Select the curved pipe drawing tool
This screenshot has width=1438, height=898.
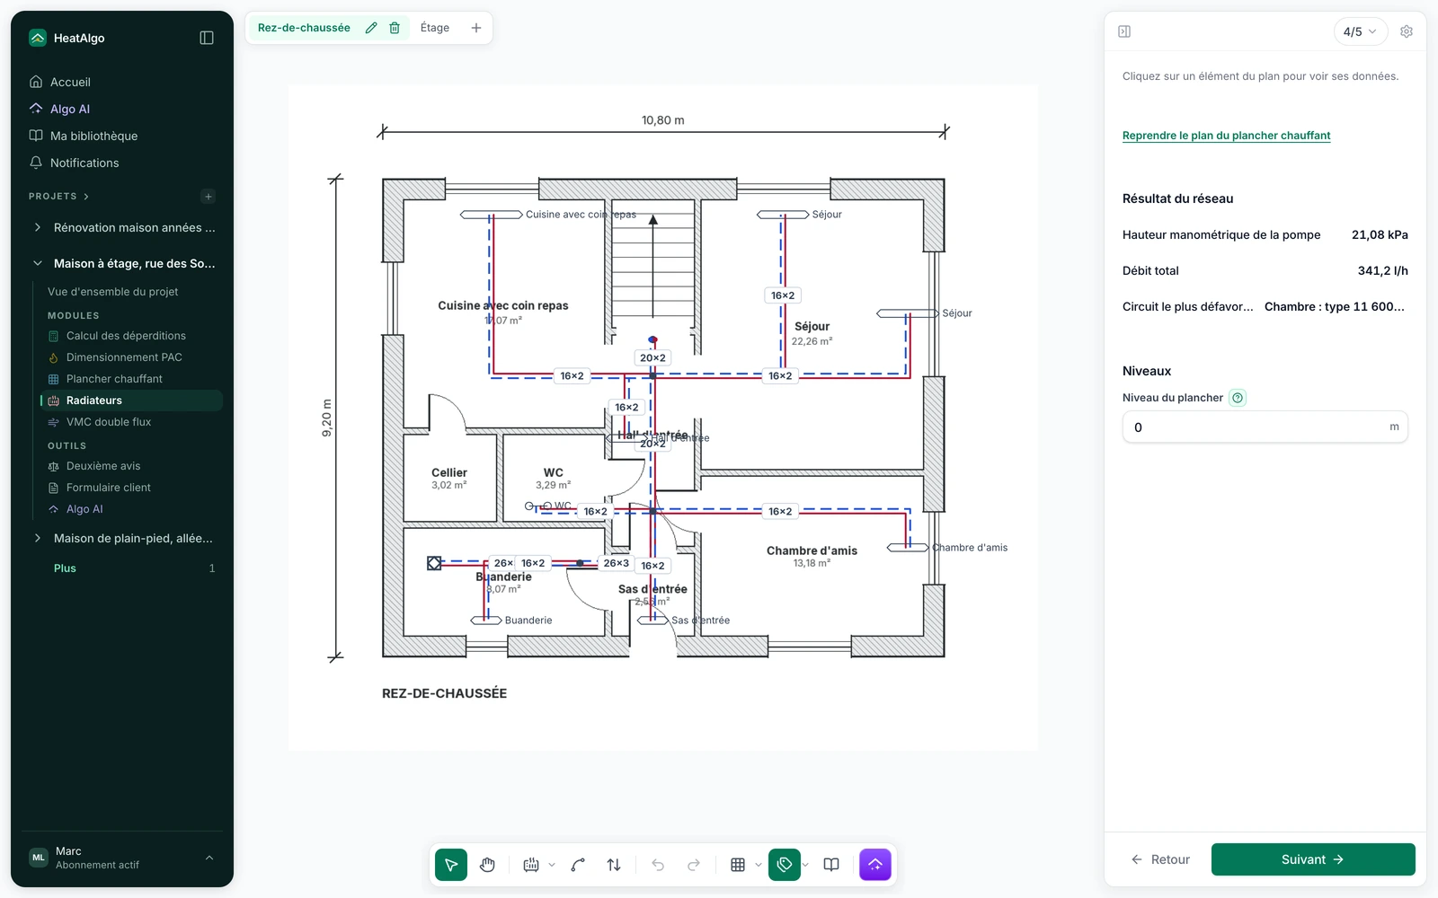[x=578, y=865]
